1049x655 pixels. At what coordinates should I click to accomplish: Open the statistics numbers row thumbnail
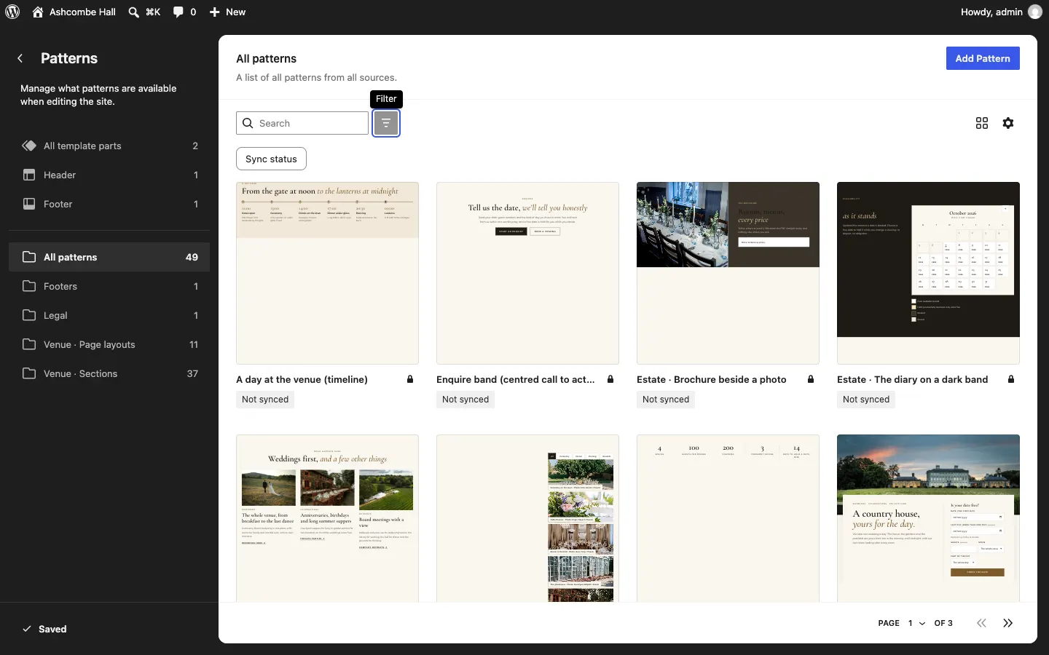(728, 518)
